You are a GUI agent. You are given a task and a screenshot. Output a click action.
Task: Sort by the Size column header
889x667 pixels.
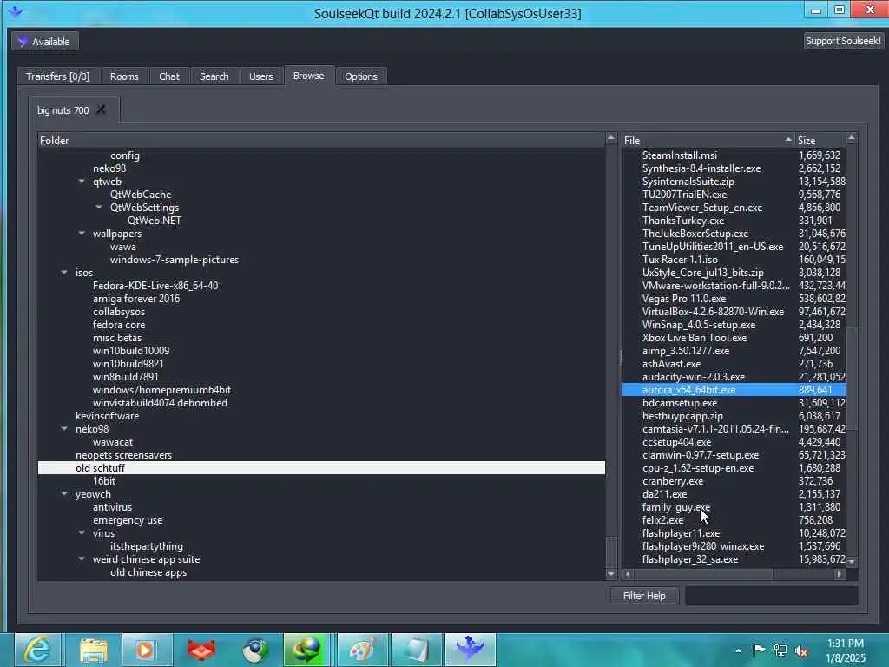(820, 140)
